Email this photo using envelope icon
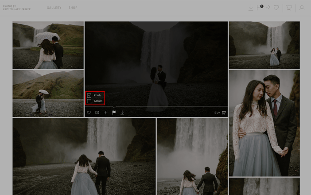311x195 pixels. [97, 113]
